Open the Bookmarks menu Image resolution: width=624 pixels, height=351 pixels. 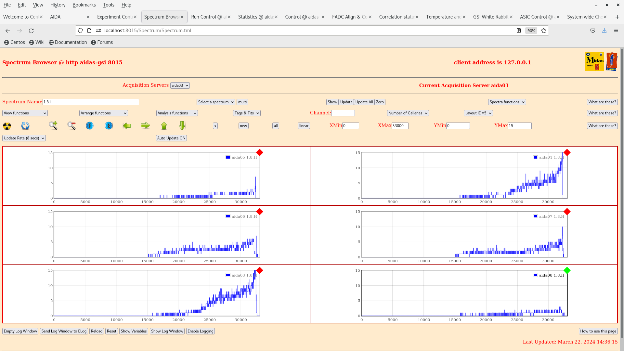click(84, 5)
